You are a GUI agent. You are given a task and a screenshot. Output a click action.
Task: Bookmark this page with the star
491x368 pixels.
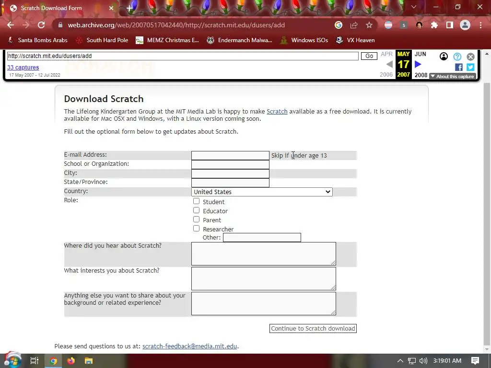click(x=369, y=25)
